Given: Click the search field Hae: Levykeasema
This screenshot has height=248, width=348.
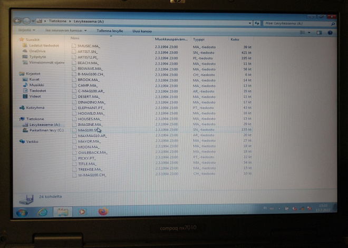Looking at the screenshot, I should (x=299, y=23).
